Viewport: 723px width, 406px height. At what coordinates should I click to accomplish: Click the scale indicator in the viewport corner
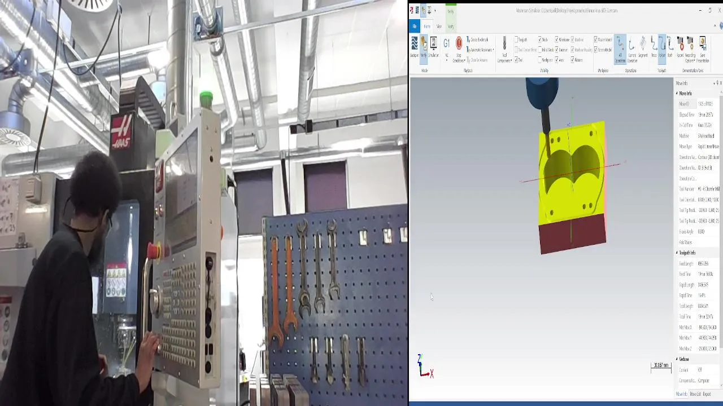[x=661, y=367]
